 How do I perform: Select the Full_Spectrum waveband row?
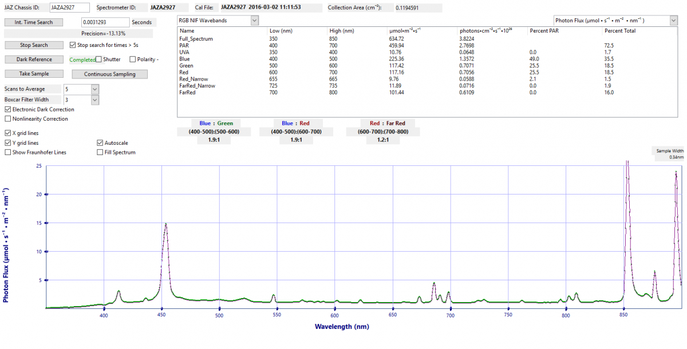(x=427, y=39)
